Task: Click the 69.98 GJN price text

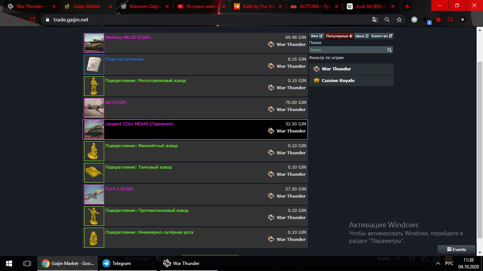Action: pyautogui.click(x=295, y=37)
